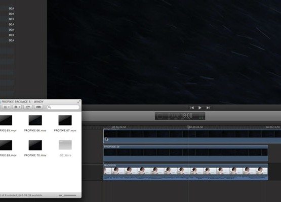
Task: Open Finder view options dropdown
Action: pos(7,107)
